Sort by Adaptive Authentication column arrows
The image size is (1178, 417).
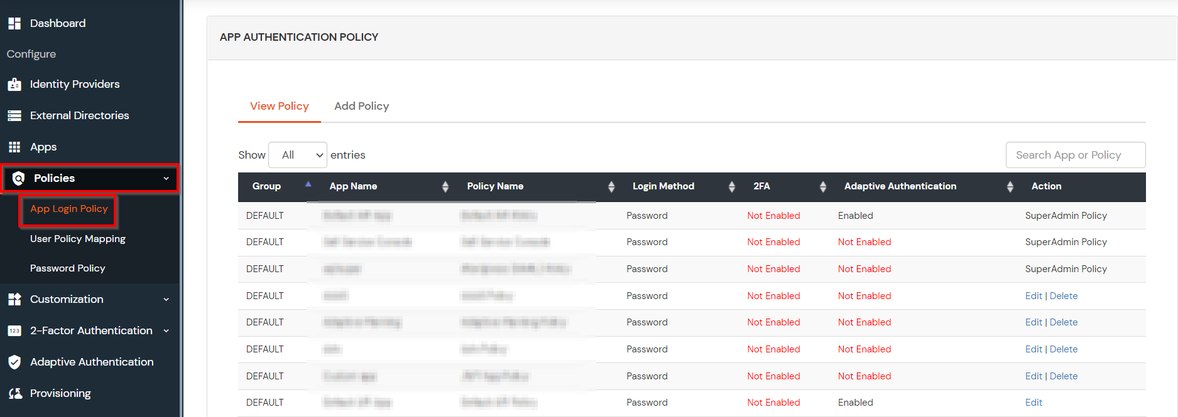coord(1010,186)
